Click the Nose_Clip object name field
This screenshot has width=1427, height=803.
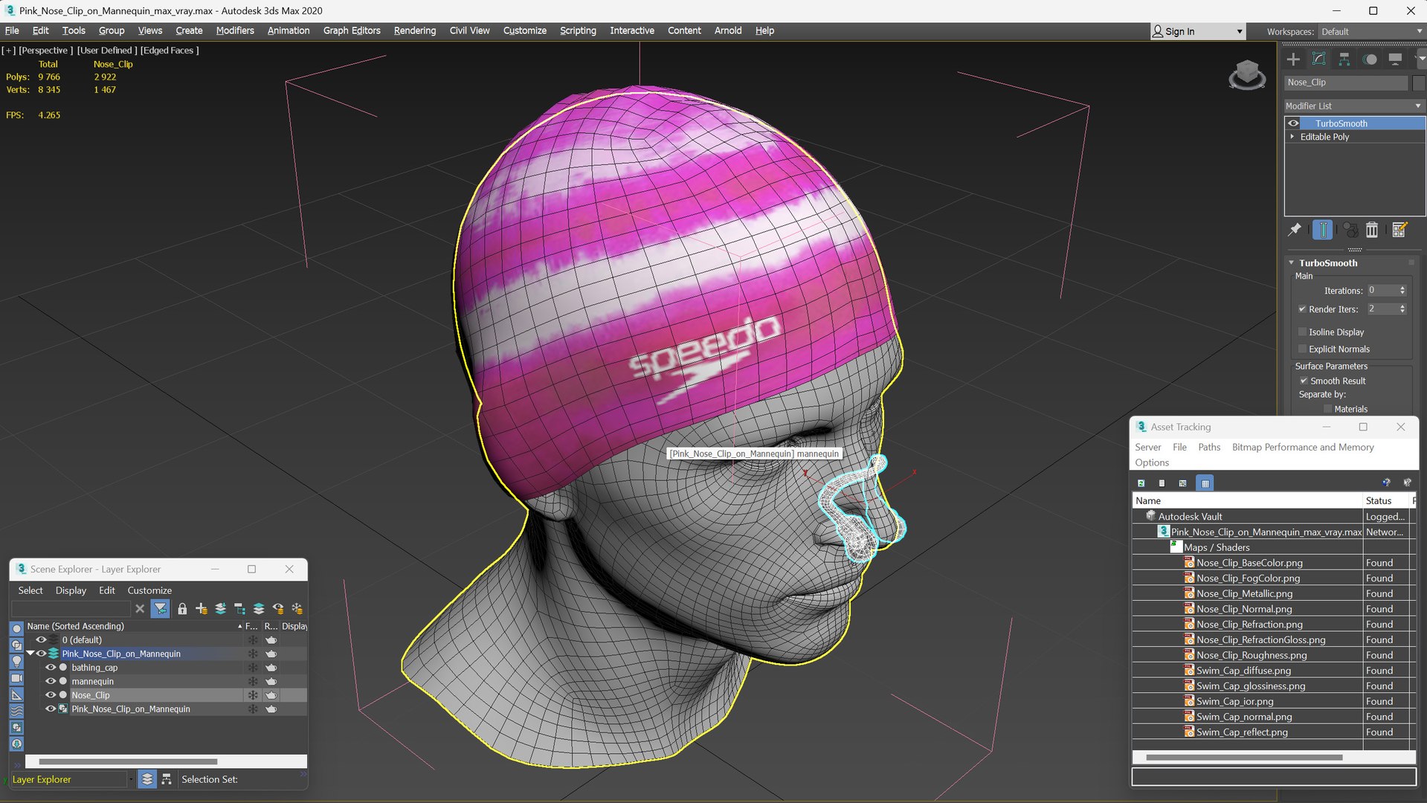tap(1346, 83)
